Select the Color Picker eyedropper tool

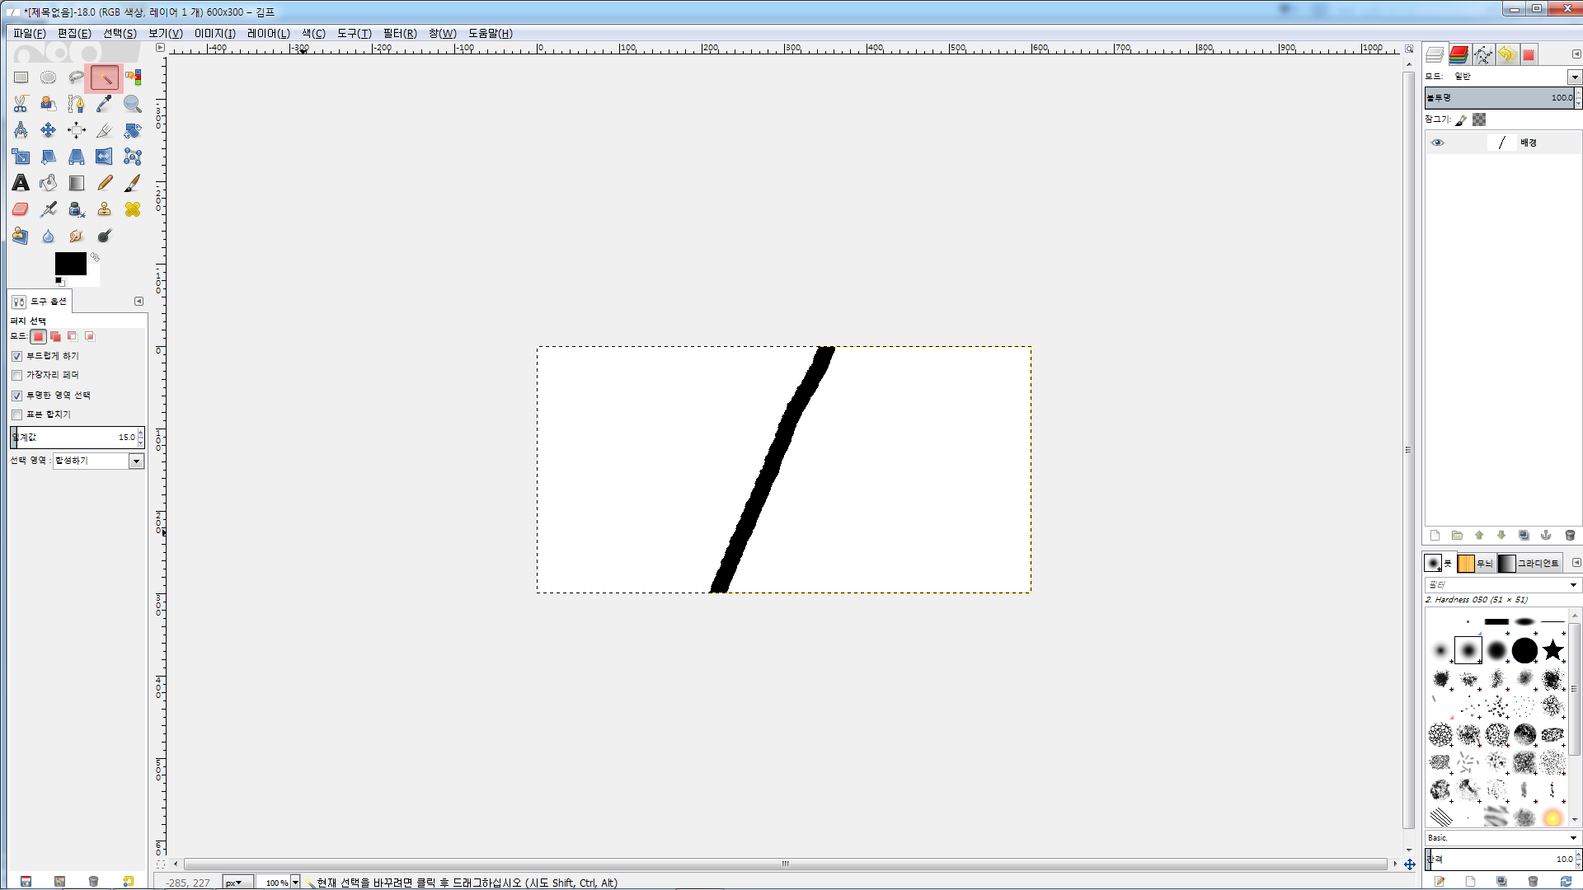(x=105, y=104)
